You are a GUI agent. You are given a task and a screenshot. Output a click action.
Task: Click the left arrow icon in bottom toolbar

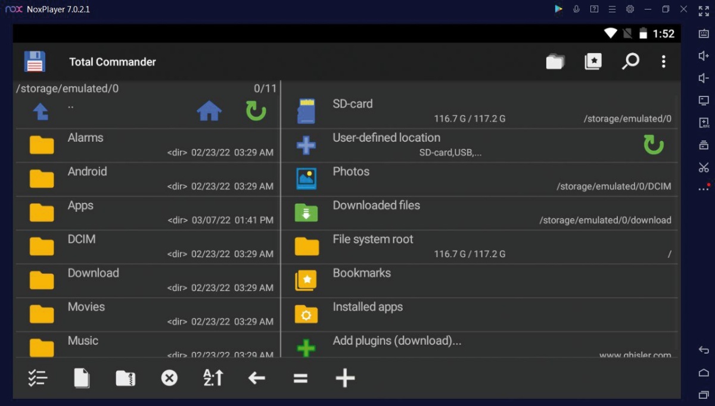257,378
